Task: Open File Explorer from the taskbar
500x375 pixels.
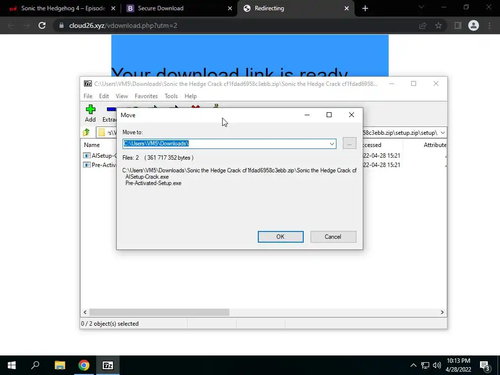Action: (60, 365)
